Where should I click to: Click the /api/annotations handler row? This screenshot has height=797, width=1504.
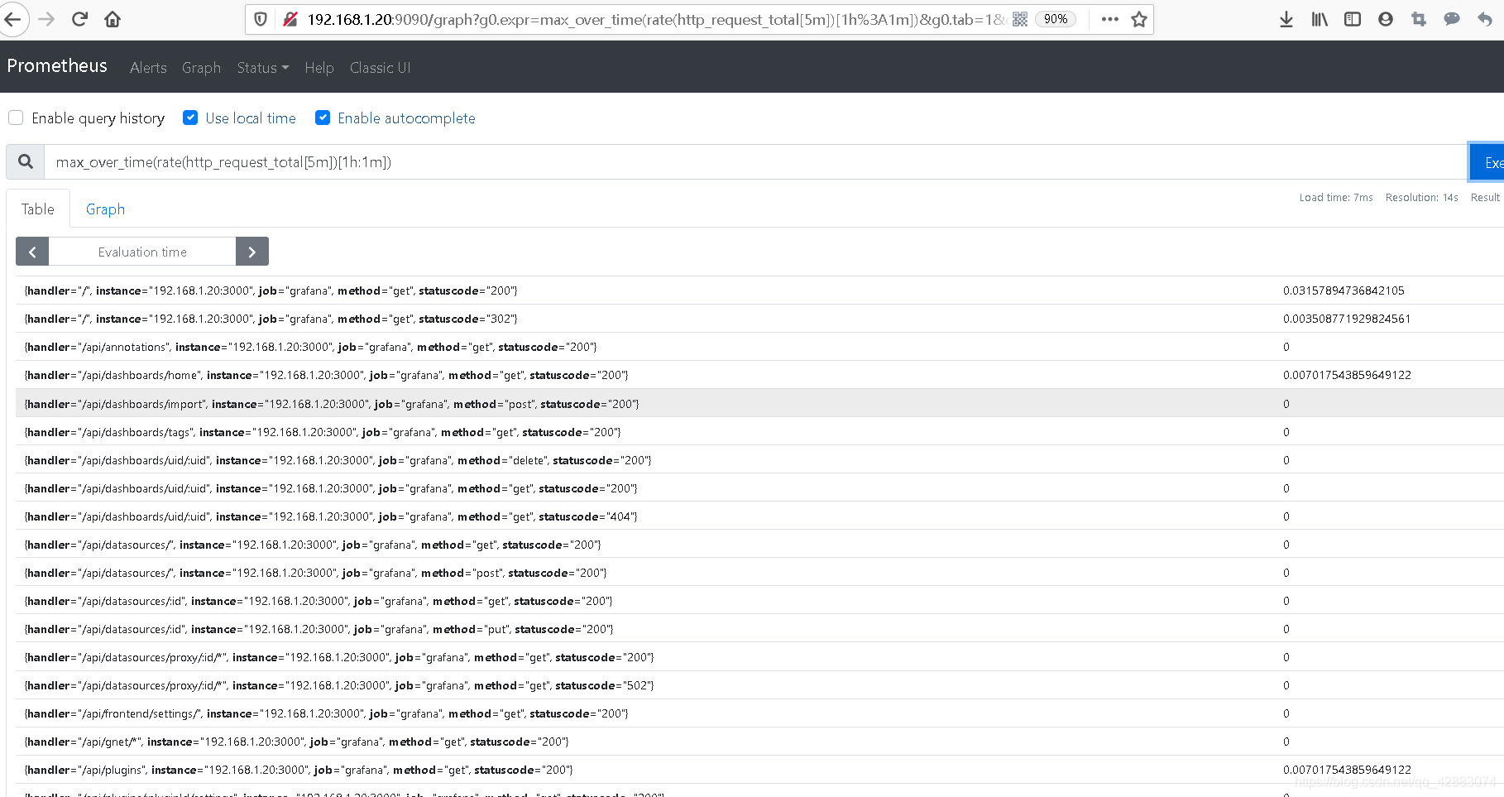tap(759, 347)
